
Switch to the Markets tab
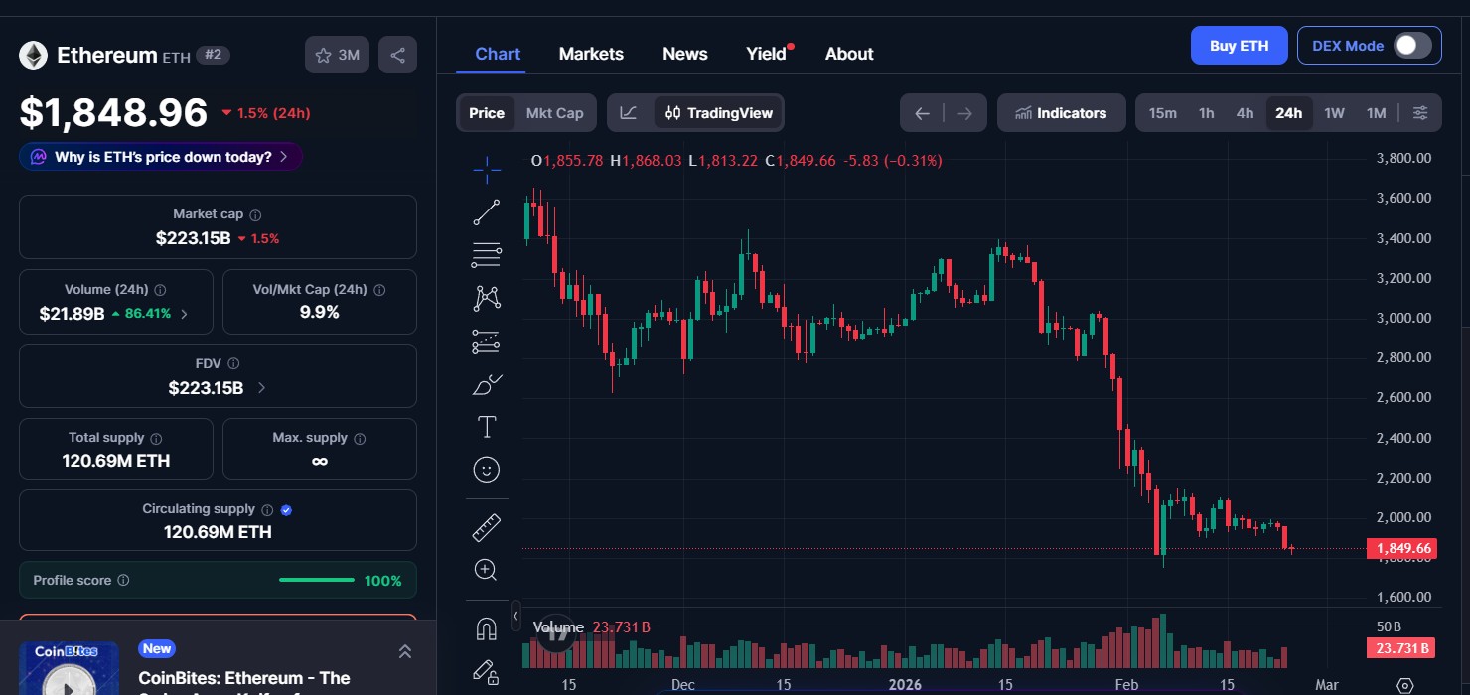[x=591, y=53]
